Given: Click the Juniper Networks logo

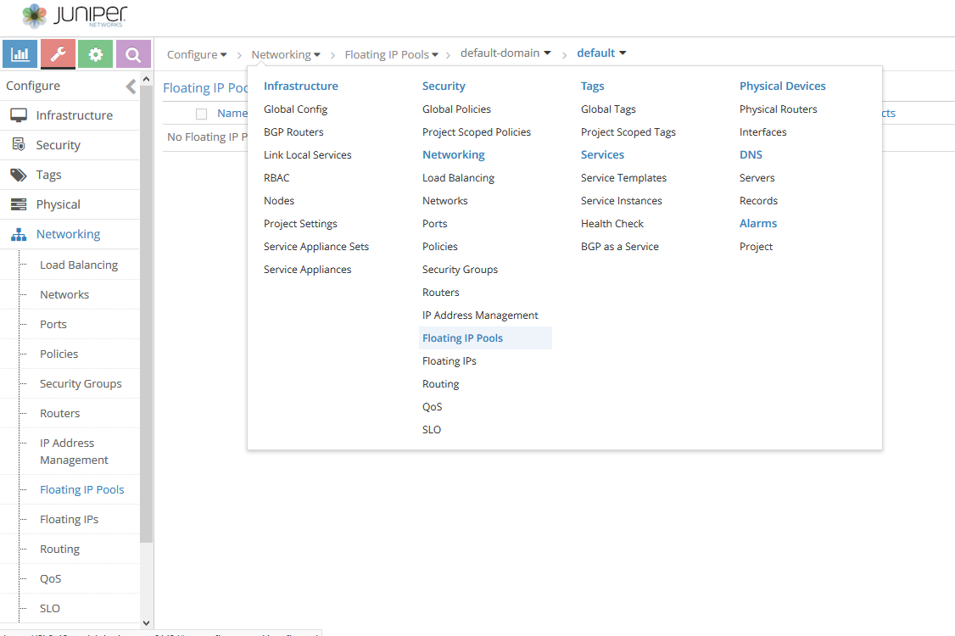Looking at the screenshot, I should click(x=75, y=16).
